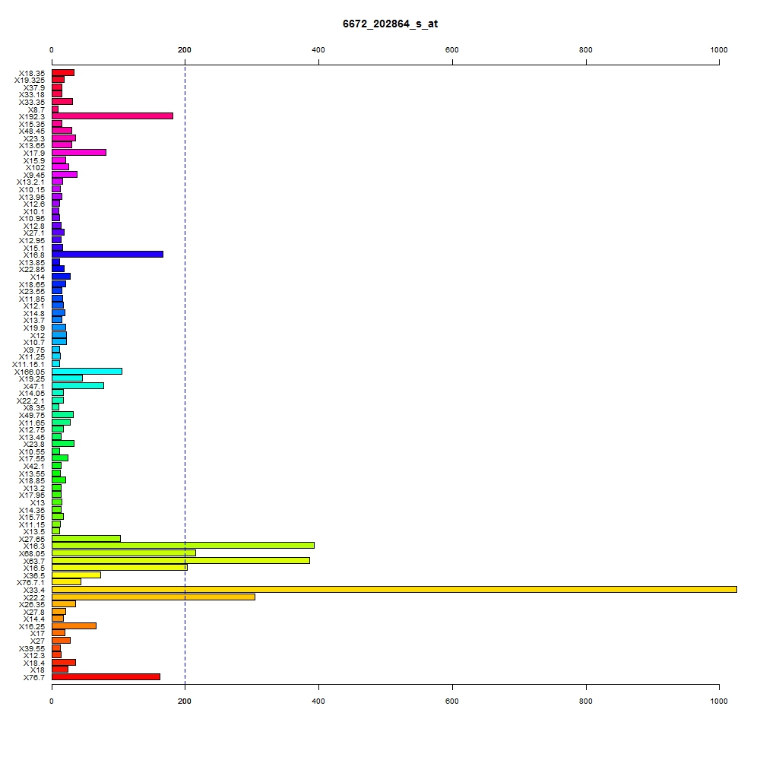760x760 pixels.
Task: Select the X39.55 label
Action: [32, 648]
